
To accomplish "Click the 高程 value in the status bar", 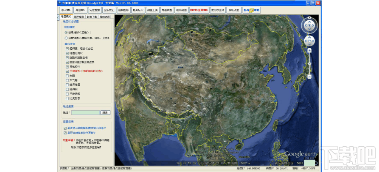I will [309, 169].
